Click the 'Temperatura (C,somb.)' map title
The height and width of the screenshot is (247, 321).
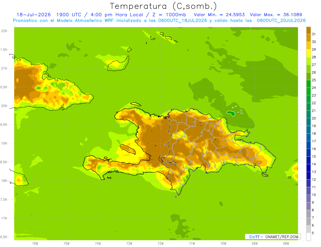click(163, 6)
